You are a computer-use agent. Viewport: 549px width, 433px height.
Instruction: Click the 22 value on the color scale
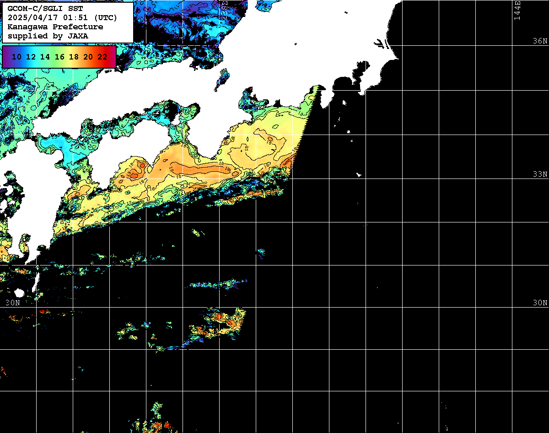102,57
